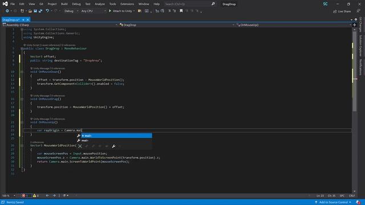Open the Git Changes side tab
This screenshot has height=205, width=365.
point(360,24)
